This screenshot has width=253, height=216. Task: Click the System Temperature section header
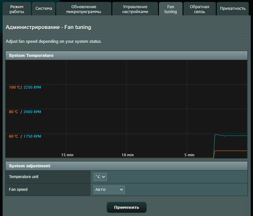126,56
